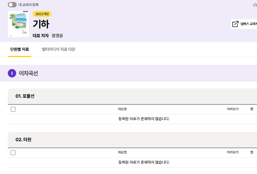Check the select-all box under 01. 포물선
Image resolution: width=257 pixels, height=174 pixels.
click(x=13, y=109)
